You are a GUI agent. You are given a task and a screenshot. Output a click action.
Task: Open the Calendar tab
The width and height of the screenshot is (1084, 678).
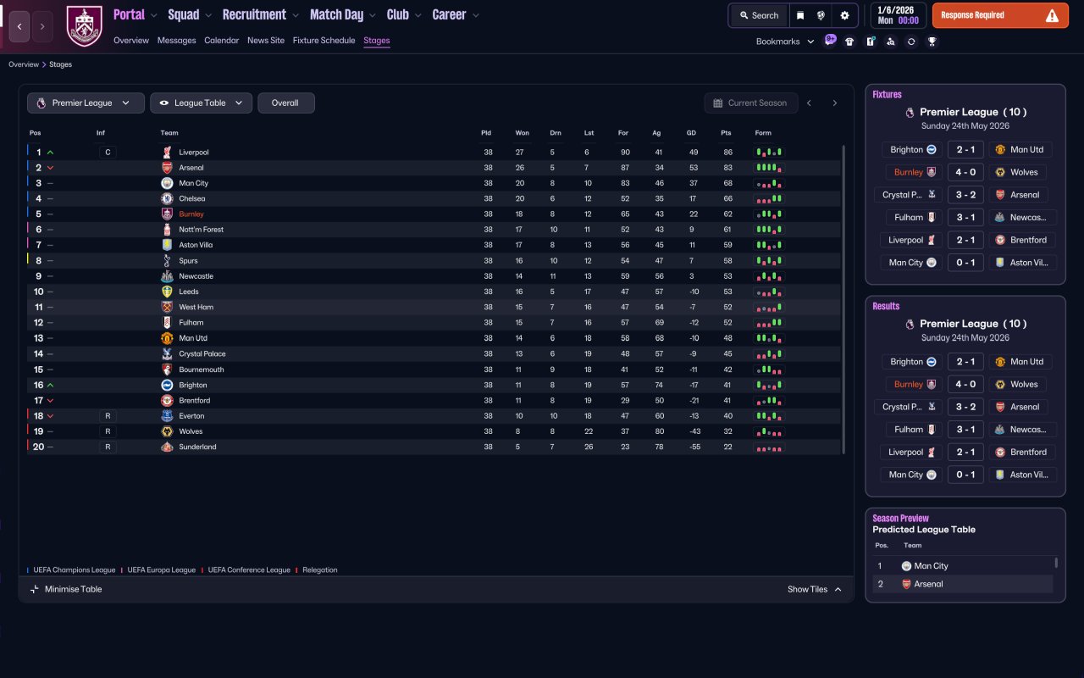pyautogui.click(x=222, y=41)
